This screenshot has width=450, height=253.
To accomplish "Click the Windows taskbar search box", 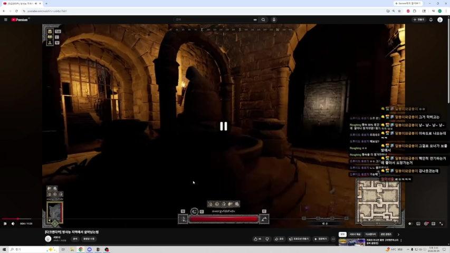I will point(33,249).
